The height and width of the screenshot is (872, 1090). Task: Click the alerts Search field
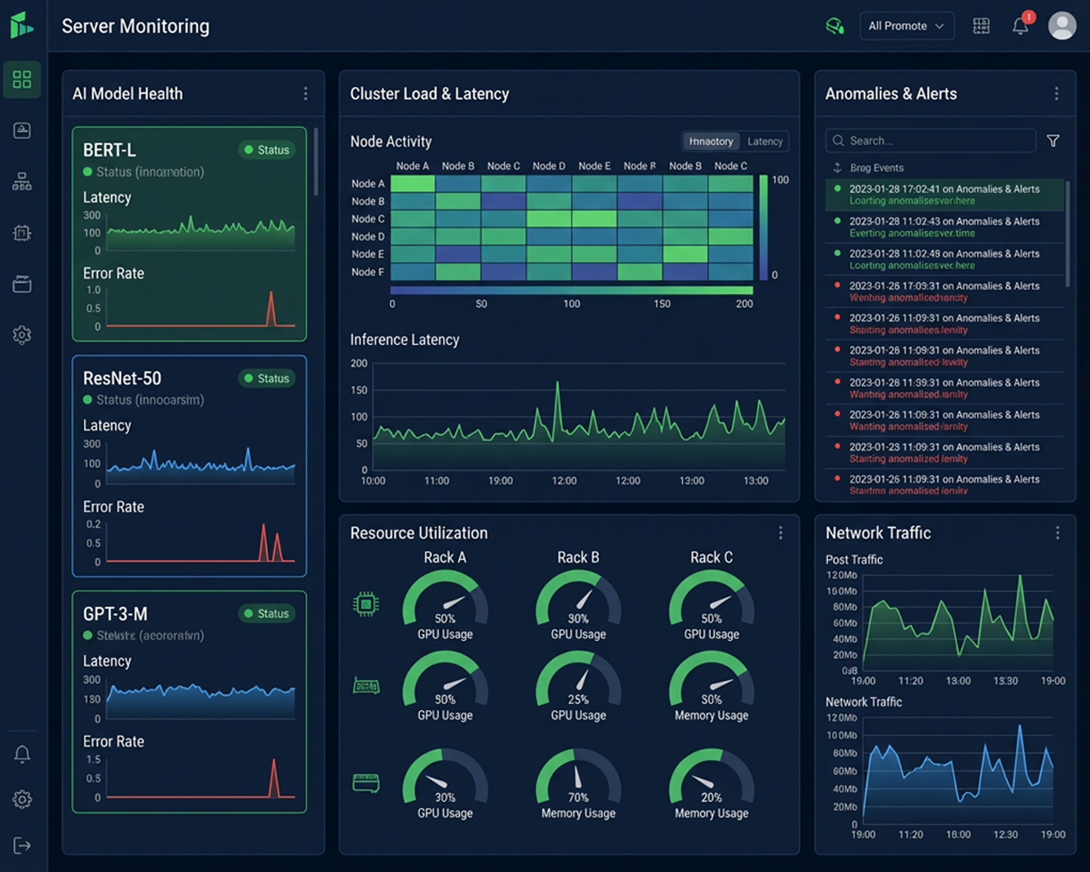[x=930, y=141]
